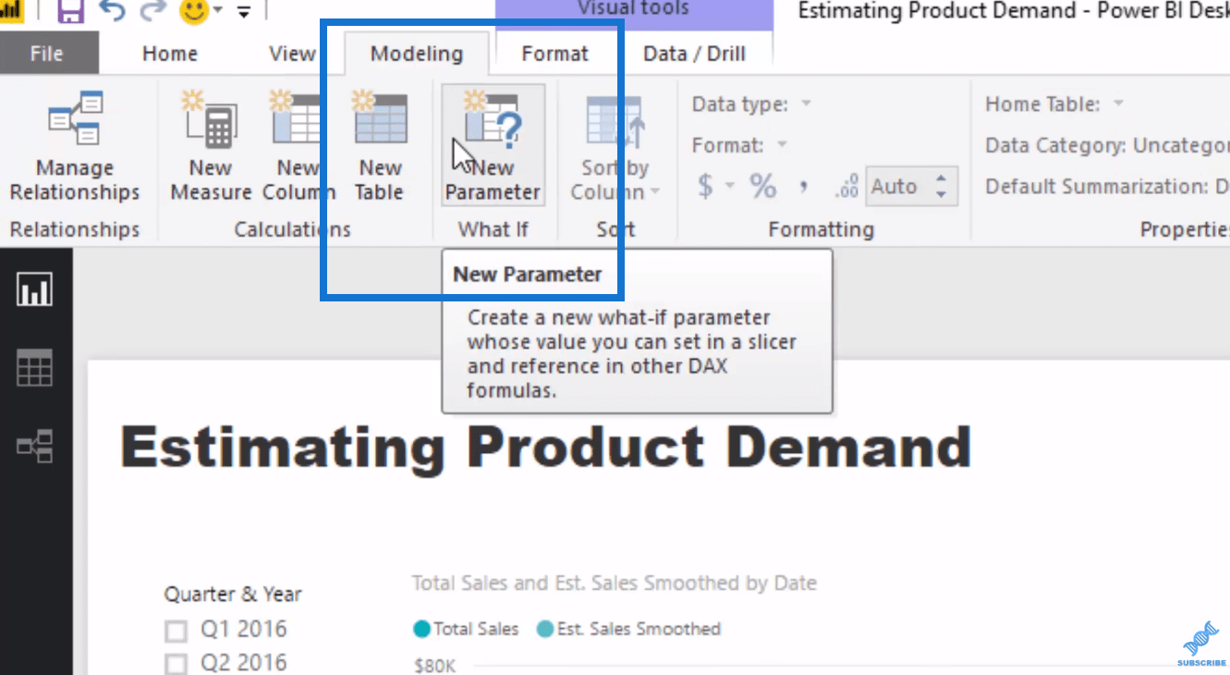Check the Q2 2016 checkbox

176,664
